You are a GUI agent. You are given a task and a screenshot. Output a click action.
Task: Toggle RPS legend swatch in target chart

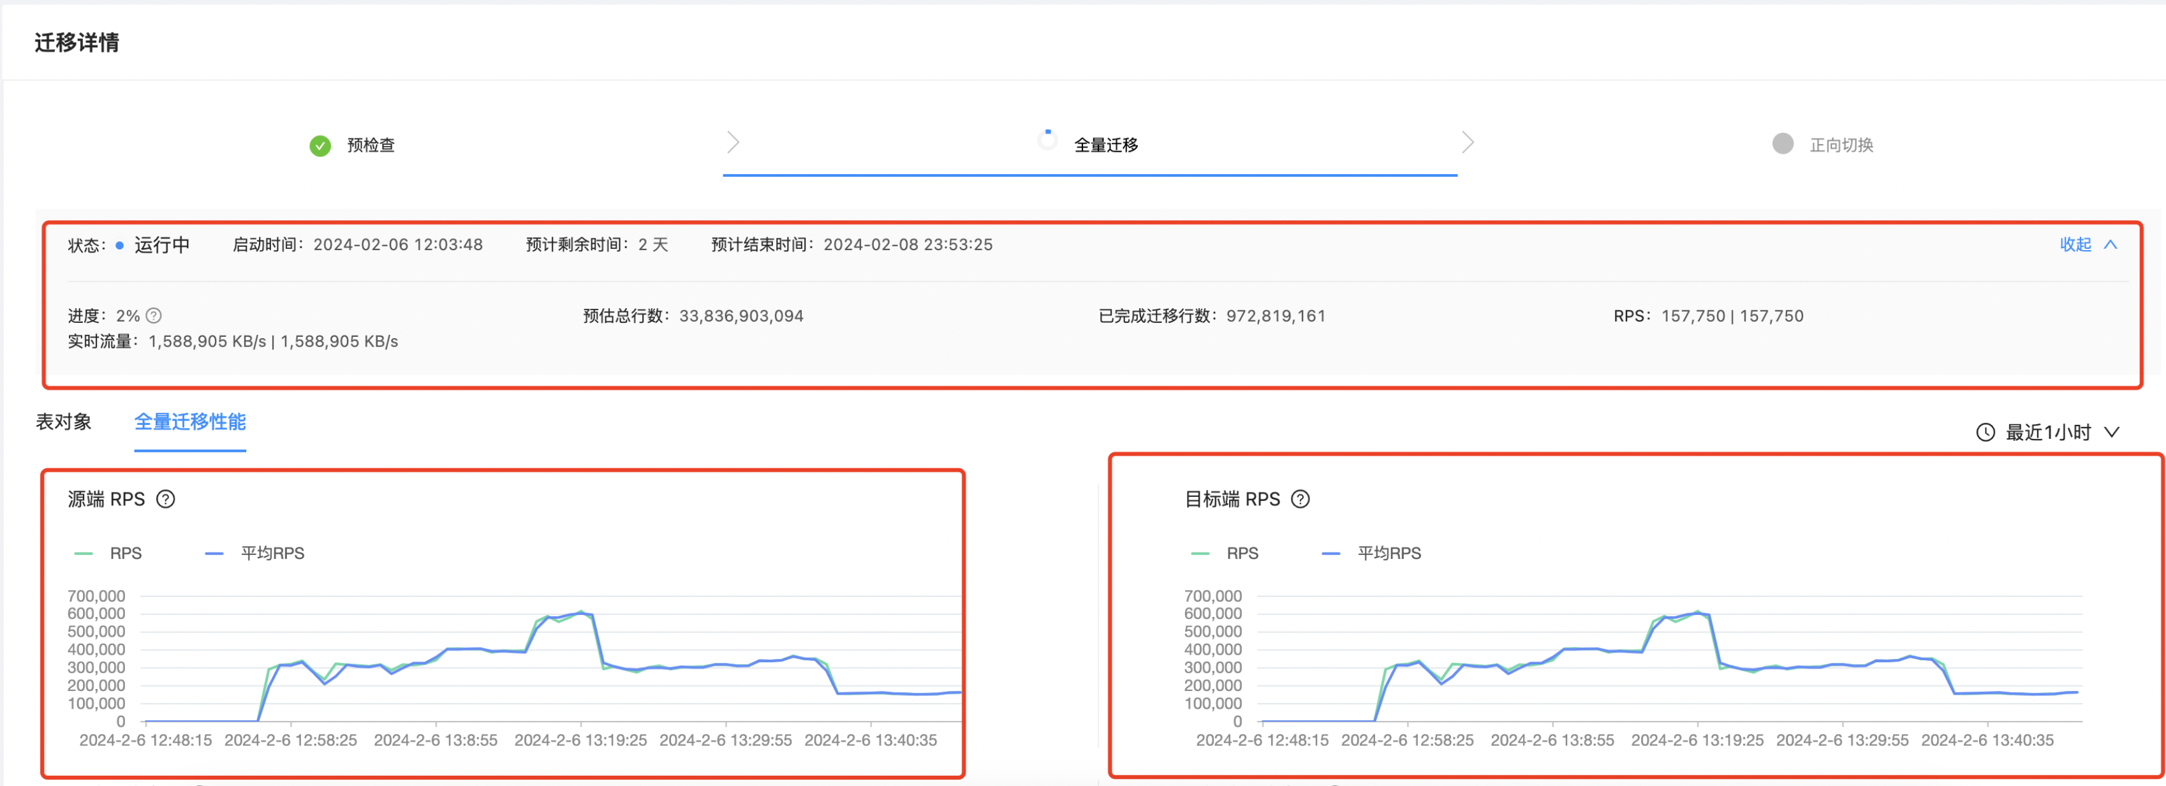pyautogui.click(x=1200, y=553)
